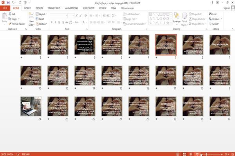Open Shape Outline options
Screen dimensions: 235x156
click(197, 19)
